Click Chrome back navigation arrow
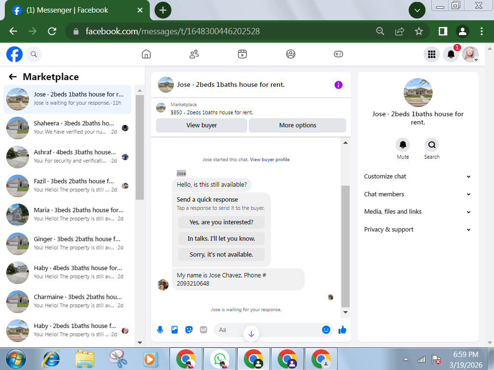Viewport: 494px width, 370px height. click(x=13, y=31)
